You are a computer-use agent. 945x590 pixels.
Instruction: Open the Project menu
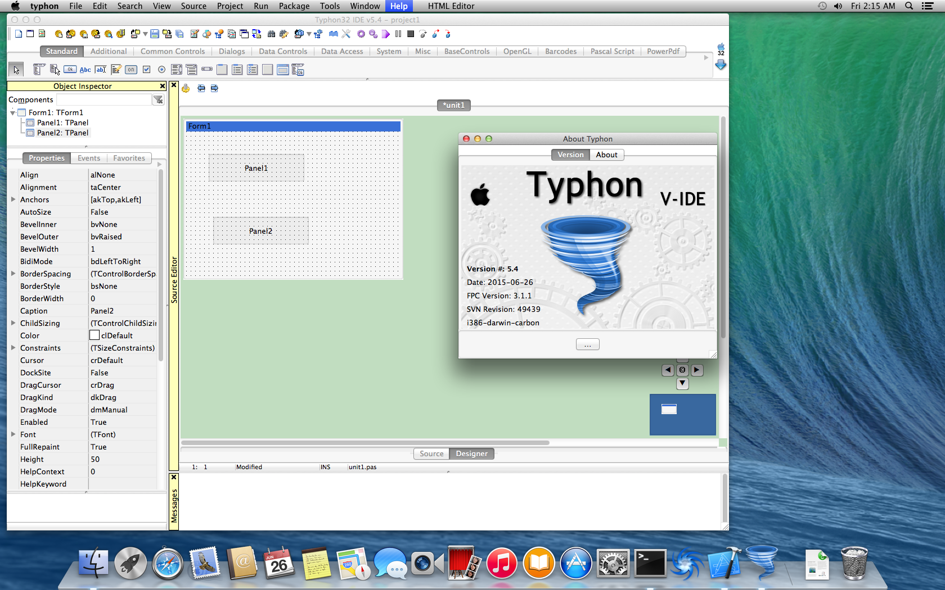pyautogui.click(x=230, y=6)
